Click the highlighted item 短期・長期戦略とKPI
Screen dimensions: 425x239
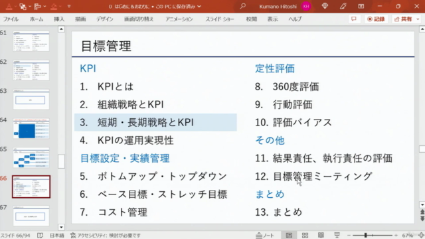[x=155, y=122]
